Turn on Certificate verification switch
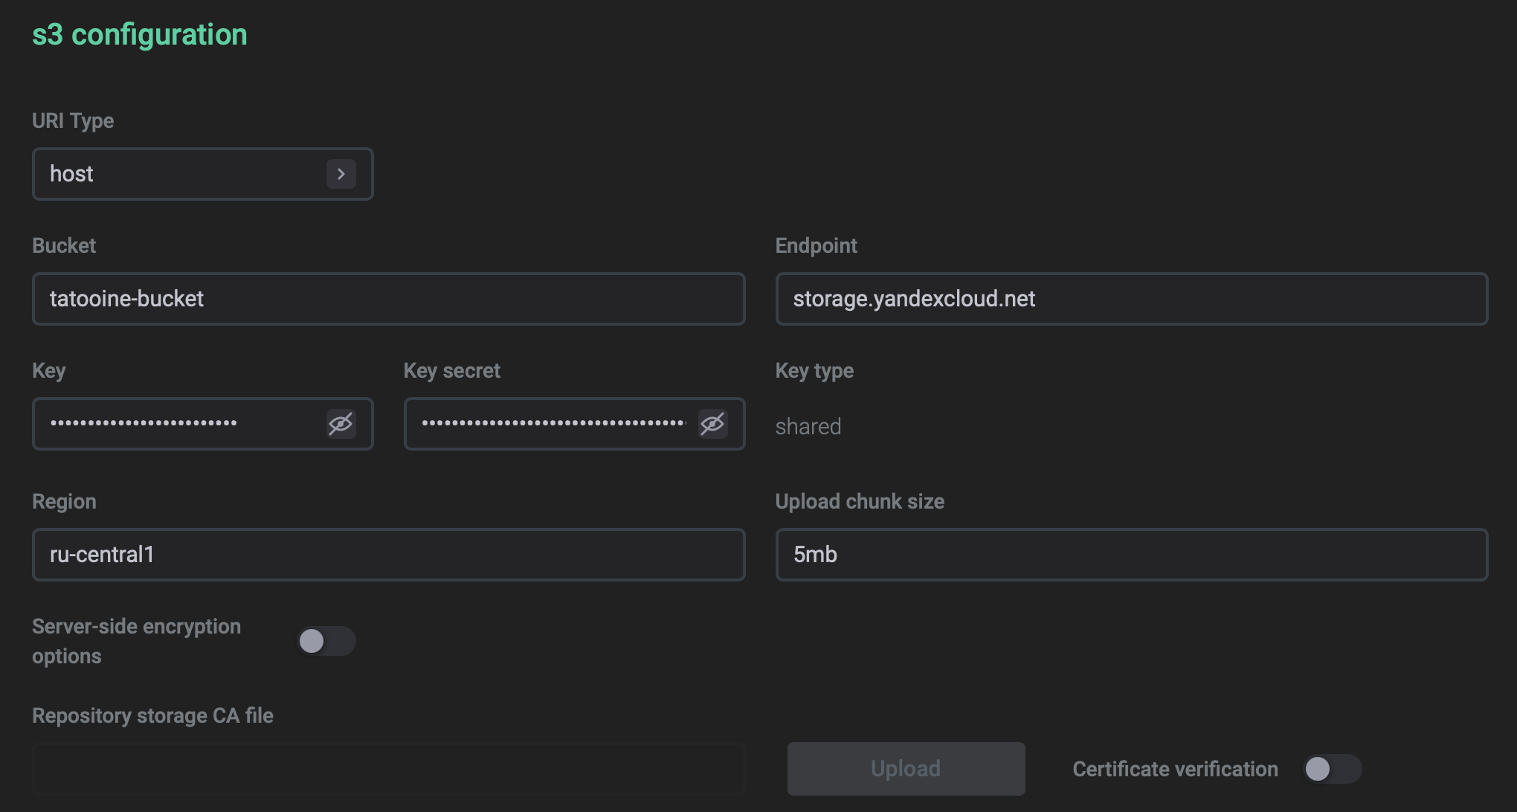The height and width of the screenshot is (812, 1517). (x=1332, y=769)
